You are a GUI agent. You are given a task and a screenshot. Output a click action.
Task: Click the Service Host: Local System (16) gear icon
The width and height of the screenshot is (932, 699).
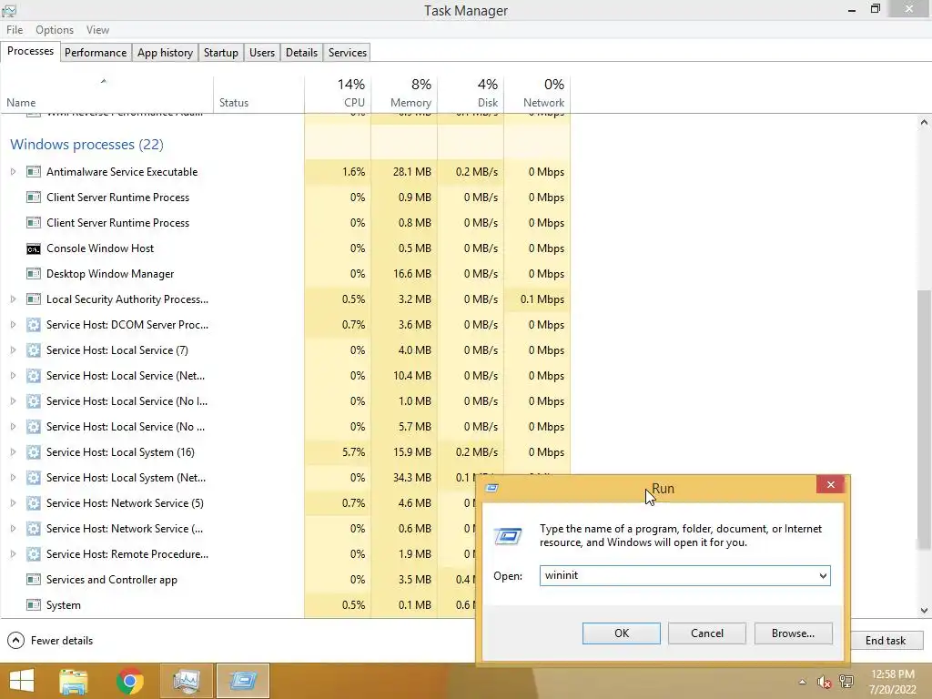click(x=34, y=452)
